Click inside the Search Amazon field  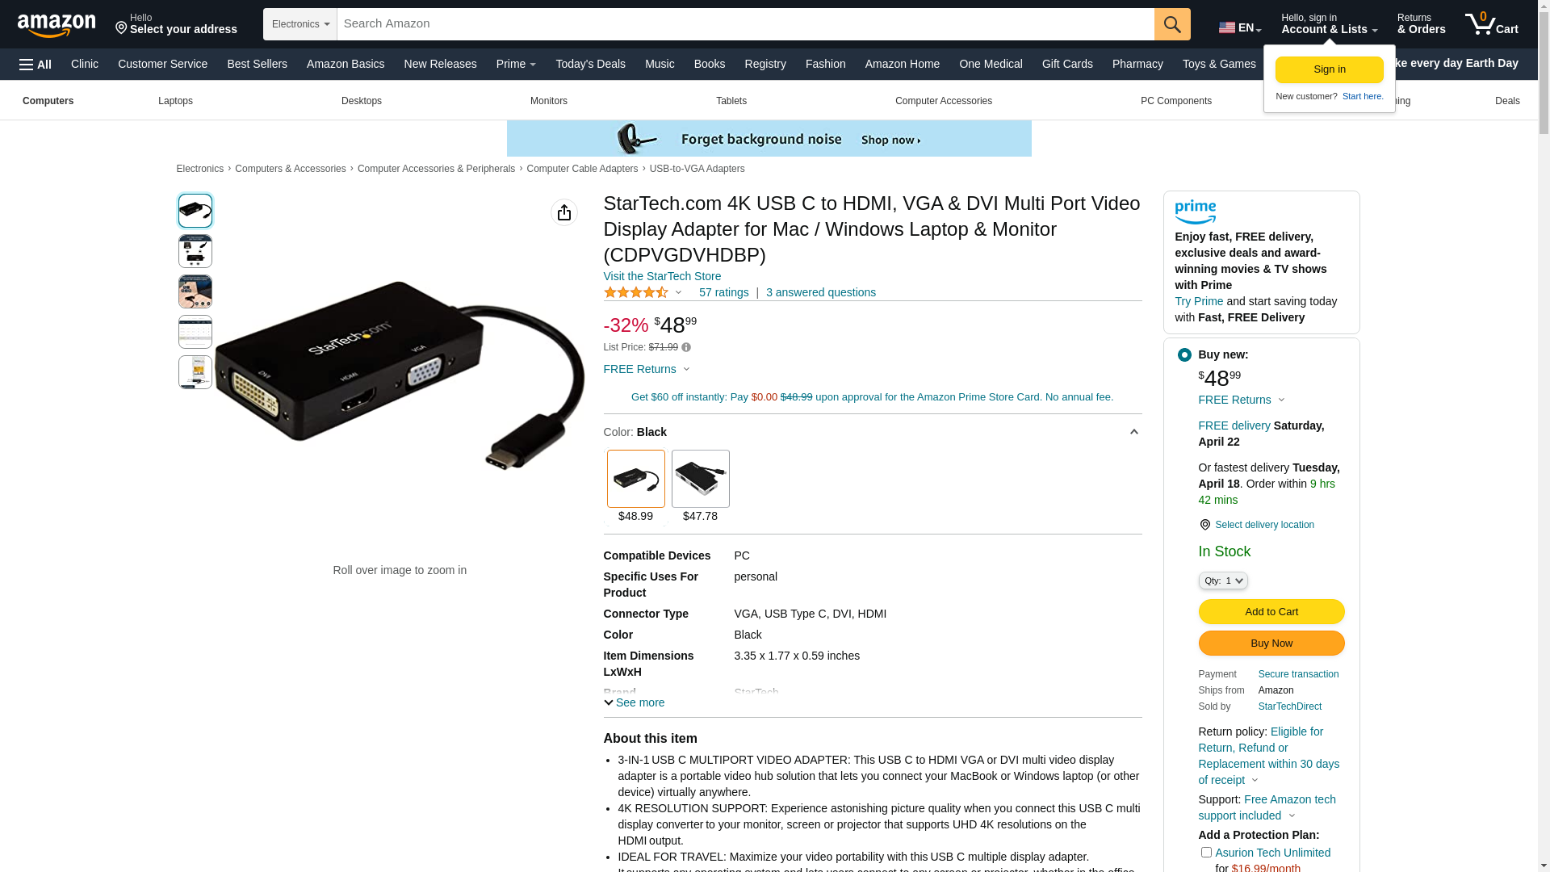click(745, 24)
